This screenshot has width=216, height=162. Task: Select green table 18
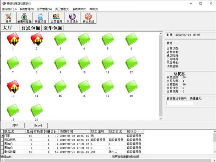[x=131, y=86]
